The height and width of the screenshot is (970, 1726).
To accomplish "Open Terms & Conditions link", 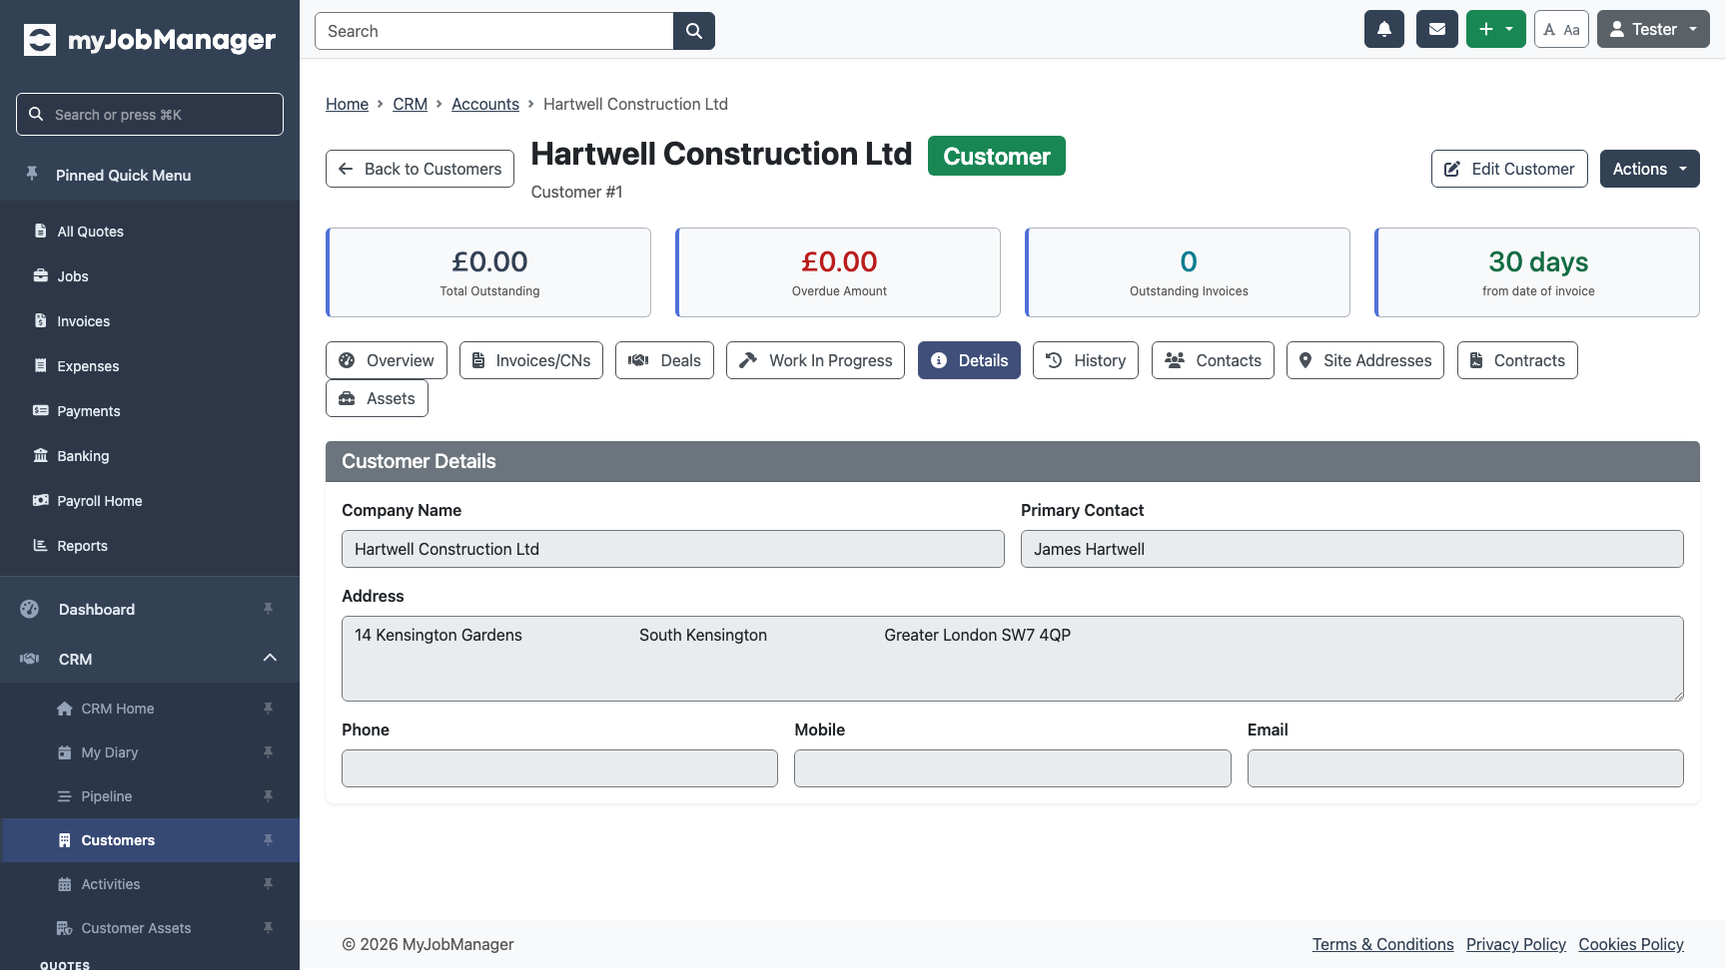I will [x=1383, y=944].
